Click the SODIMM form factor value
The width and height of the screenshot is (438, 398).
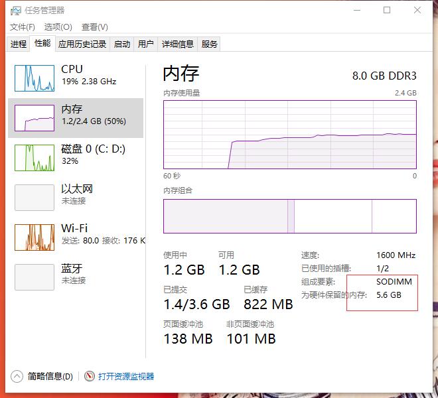[394, 281]
